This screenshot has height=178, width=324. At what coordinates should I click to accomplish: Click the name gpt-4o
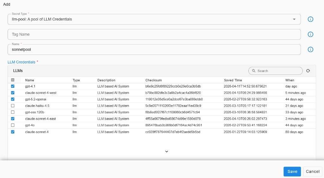coord(30,125)
